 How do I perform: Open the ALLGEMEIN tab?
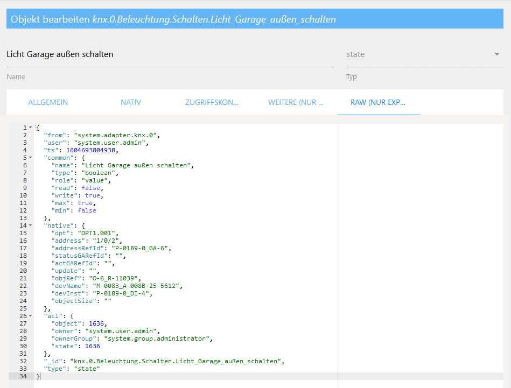point(48,102)
